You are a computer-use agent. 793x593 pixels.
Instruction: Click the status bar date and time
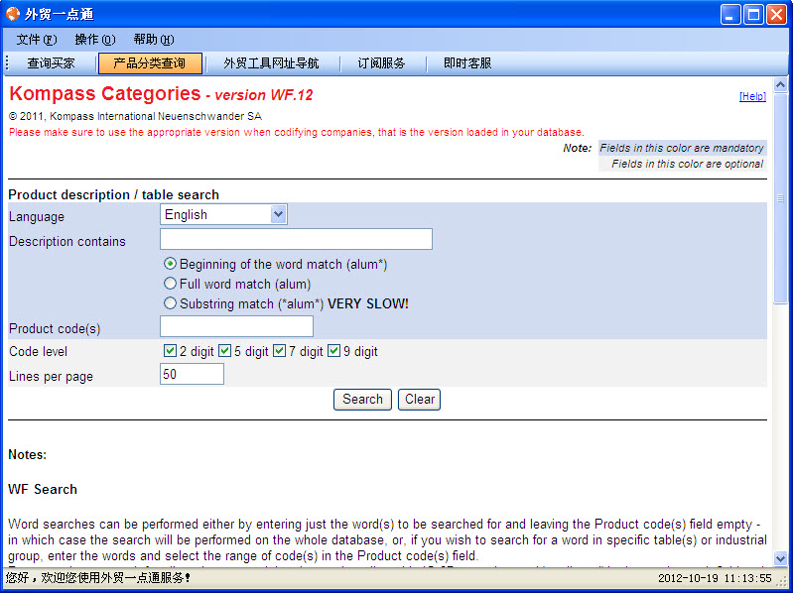pos(715,578)
